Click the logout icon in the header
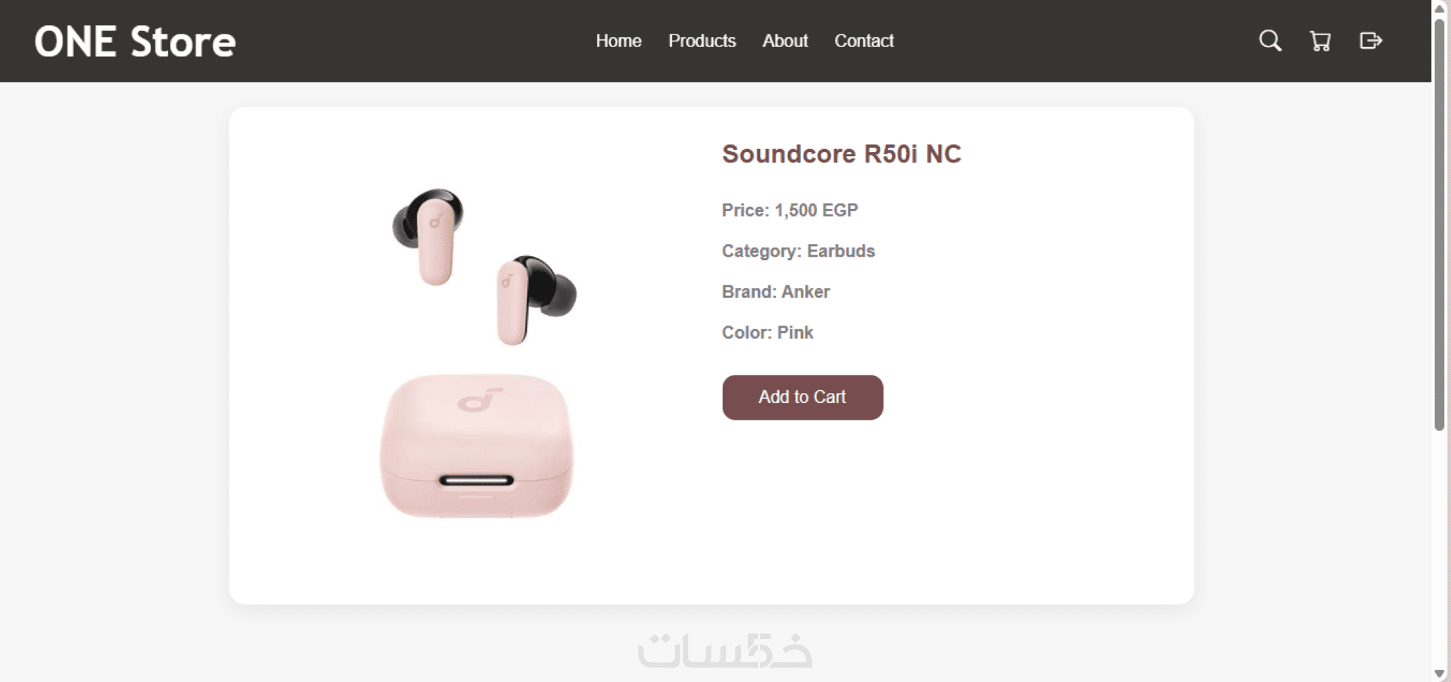Screen dimensions: 1451x682 click(x=1370, y=41)
